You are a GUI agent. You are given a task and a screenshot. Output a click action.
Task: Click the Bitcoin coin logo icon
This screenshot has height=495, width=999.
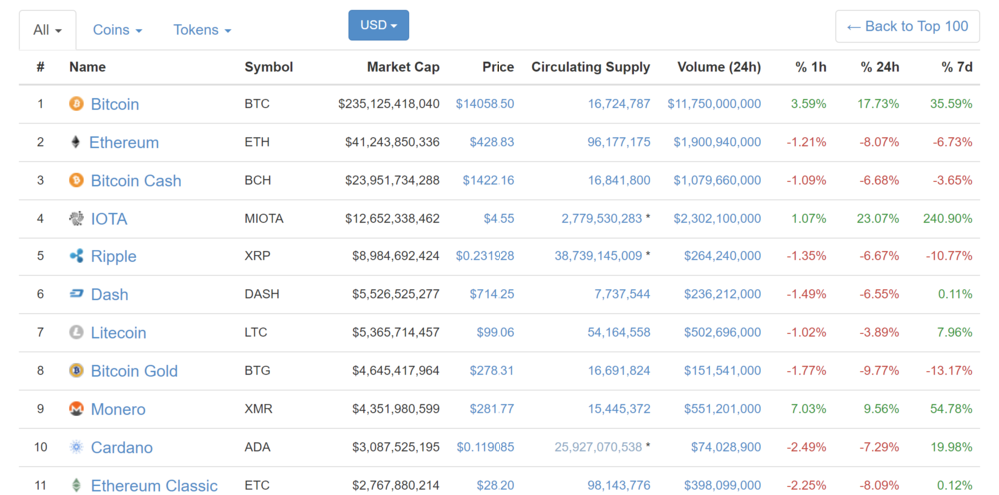tap(76, 104)
